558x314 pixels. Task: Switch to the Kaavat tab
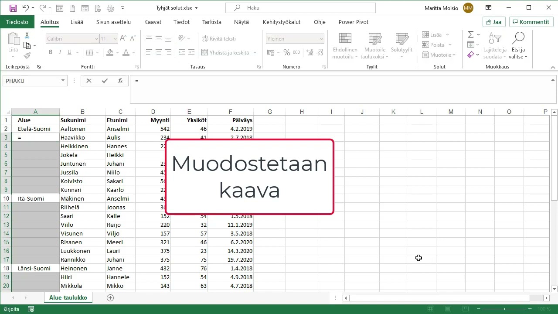point(153,22)
